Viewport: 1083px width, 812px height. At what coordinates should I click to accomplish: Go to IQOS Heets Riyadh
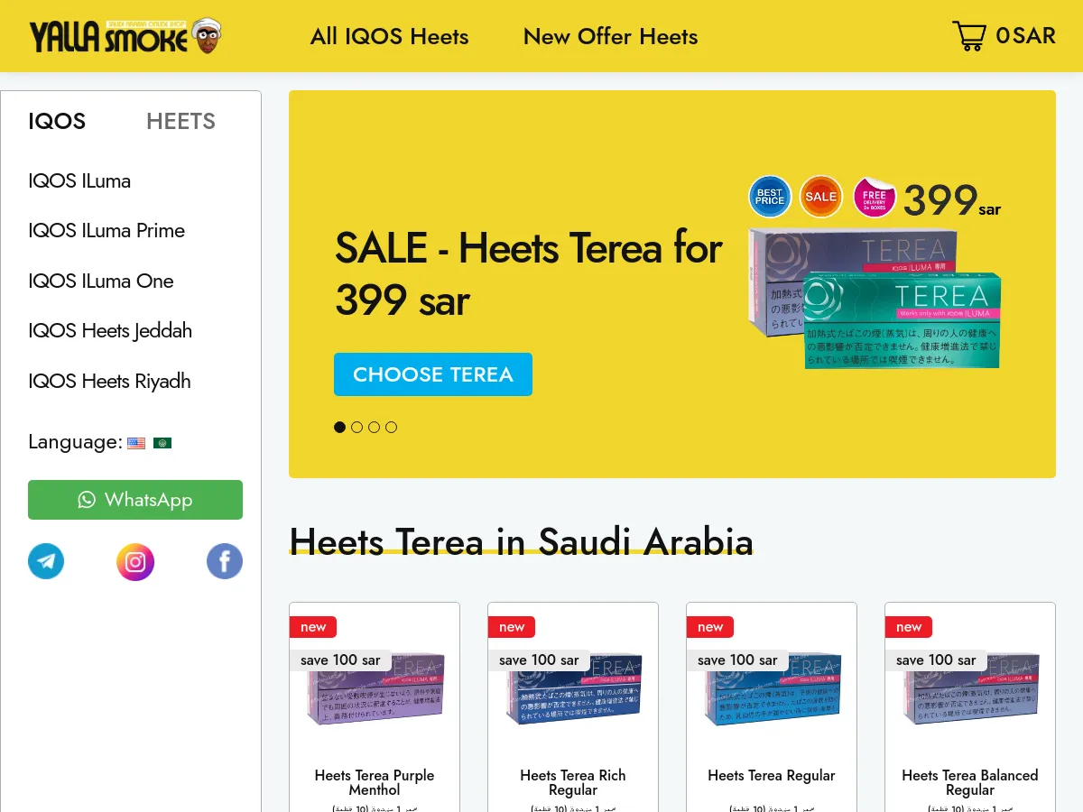(109, 381)
